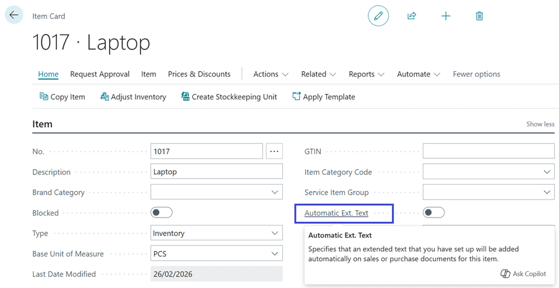
Task: Open the Type dropdown
Action: click(274, 234)
